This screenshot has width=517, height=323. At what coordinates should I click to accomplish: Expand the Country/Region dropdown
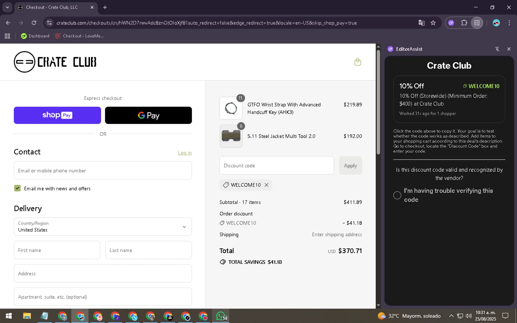coord(103,227)
